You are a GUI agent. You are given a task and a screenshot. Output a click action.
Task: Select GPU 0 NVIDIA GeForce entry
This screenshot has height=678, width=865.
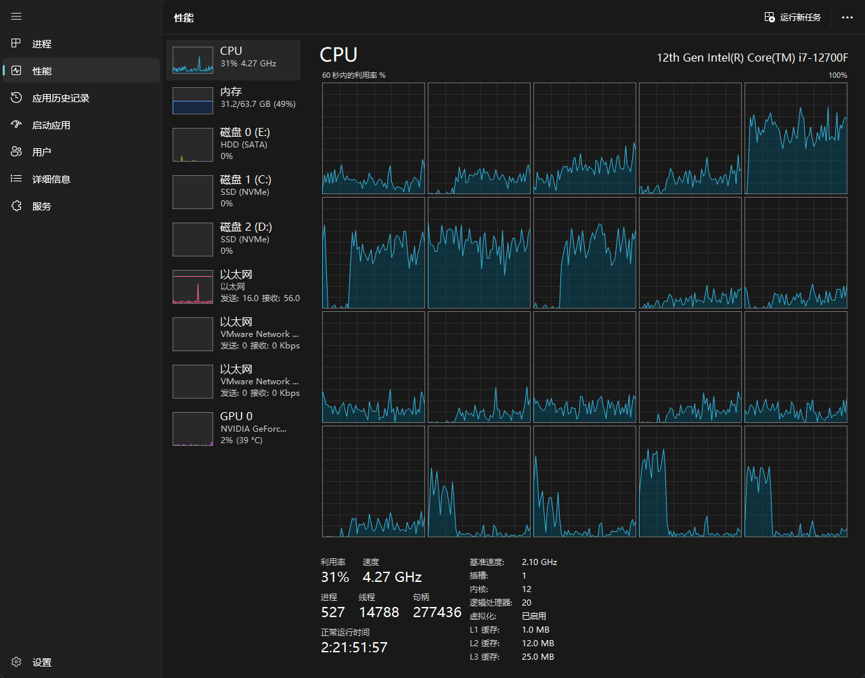pos(233,428)
